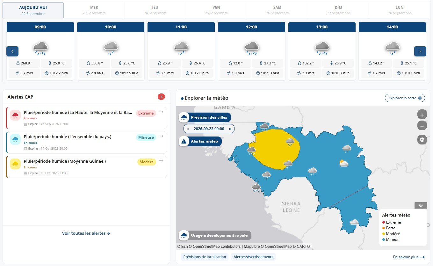The width and height of the screenshot is (433, 266).
Task: Open the En savoir plus link
Action: 409,257
